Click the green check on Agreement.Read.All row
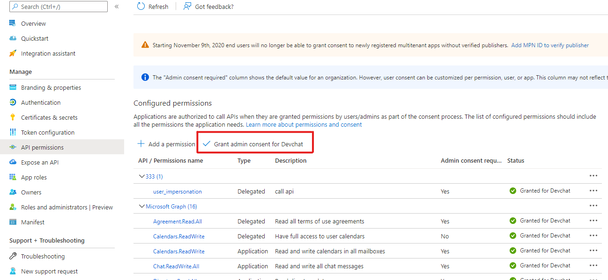Viewport: 608px width, 280px height. point(513,221)
